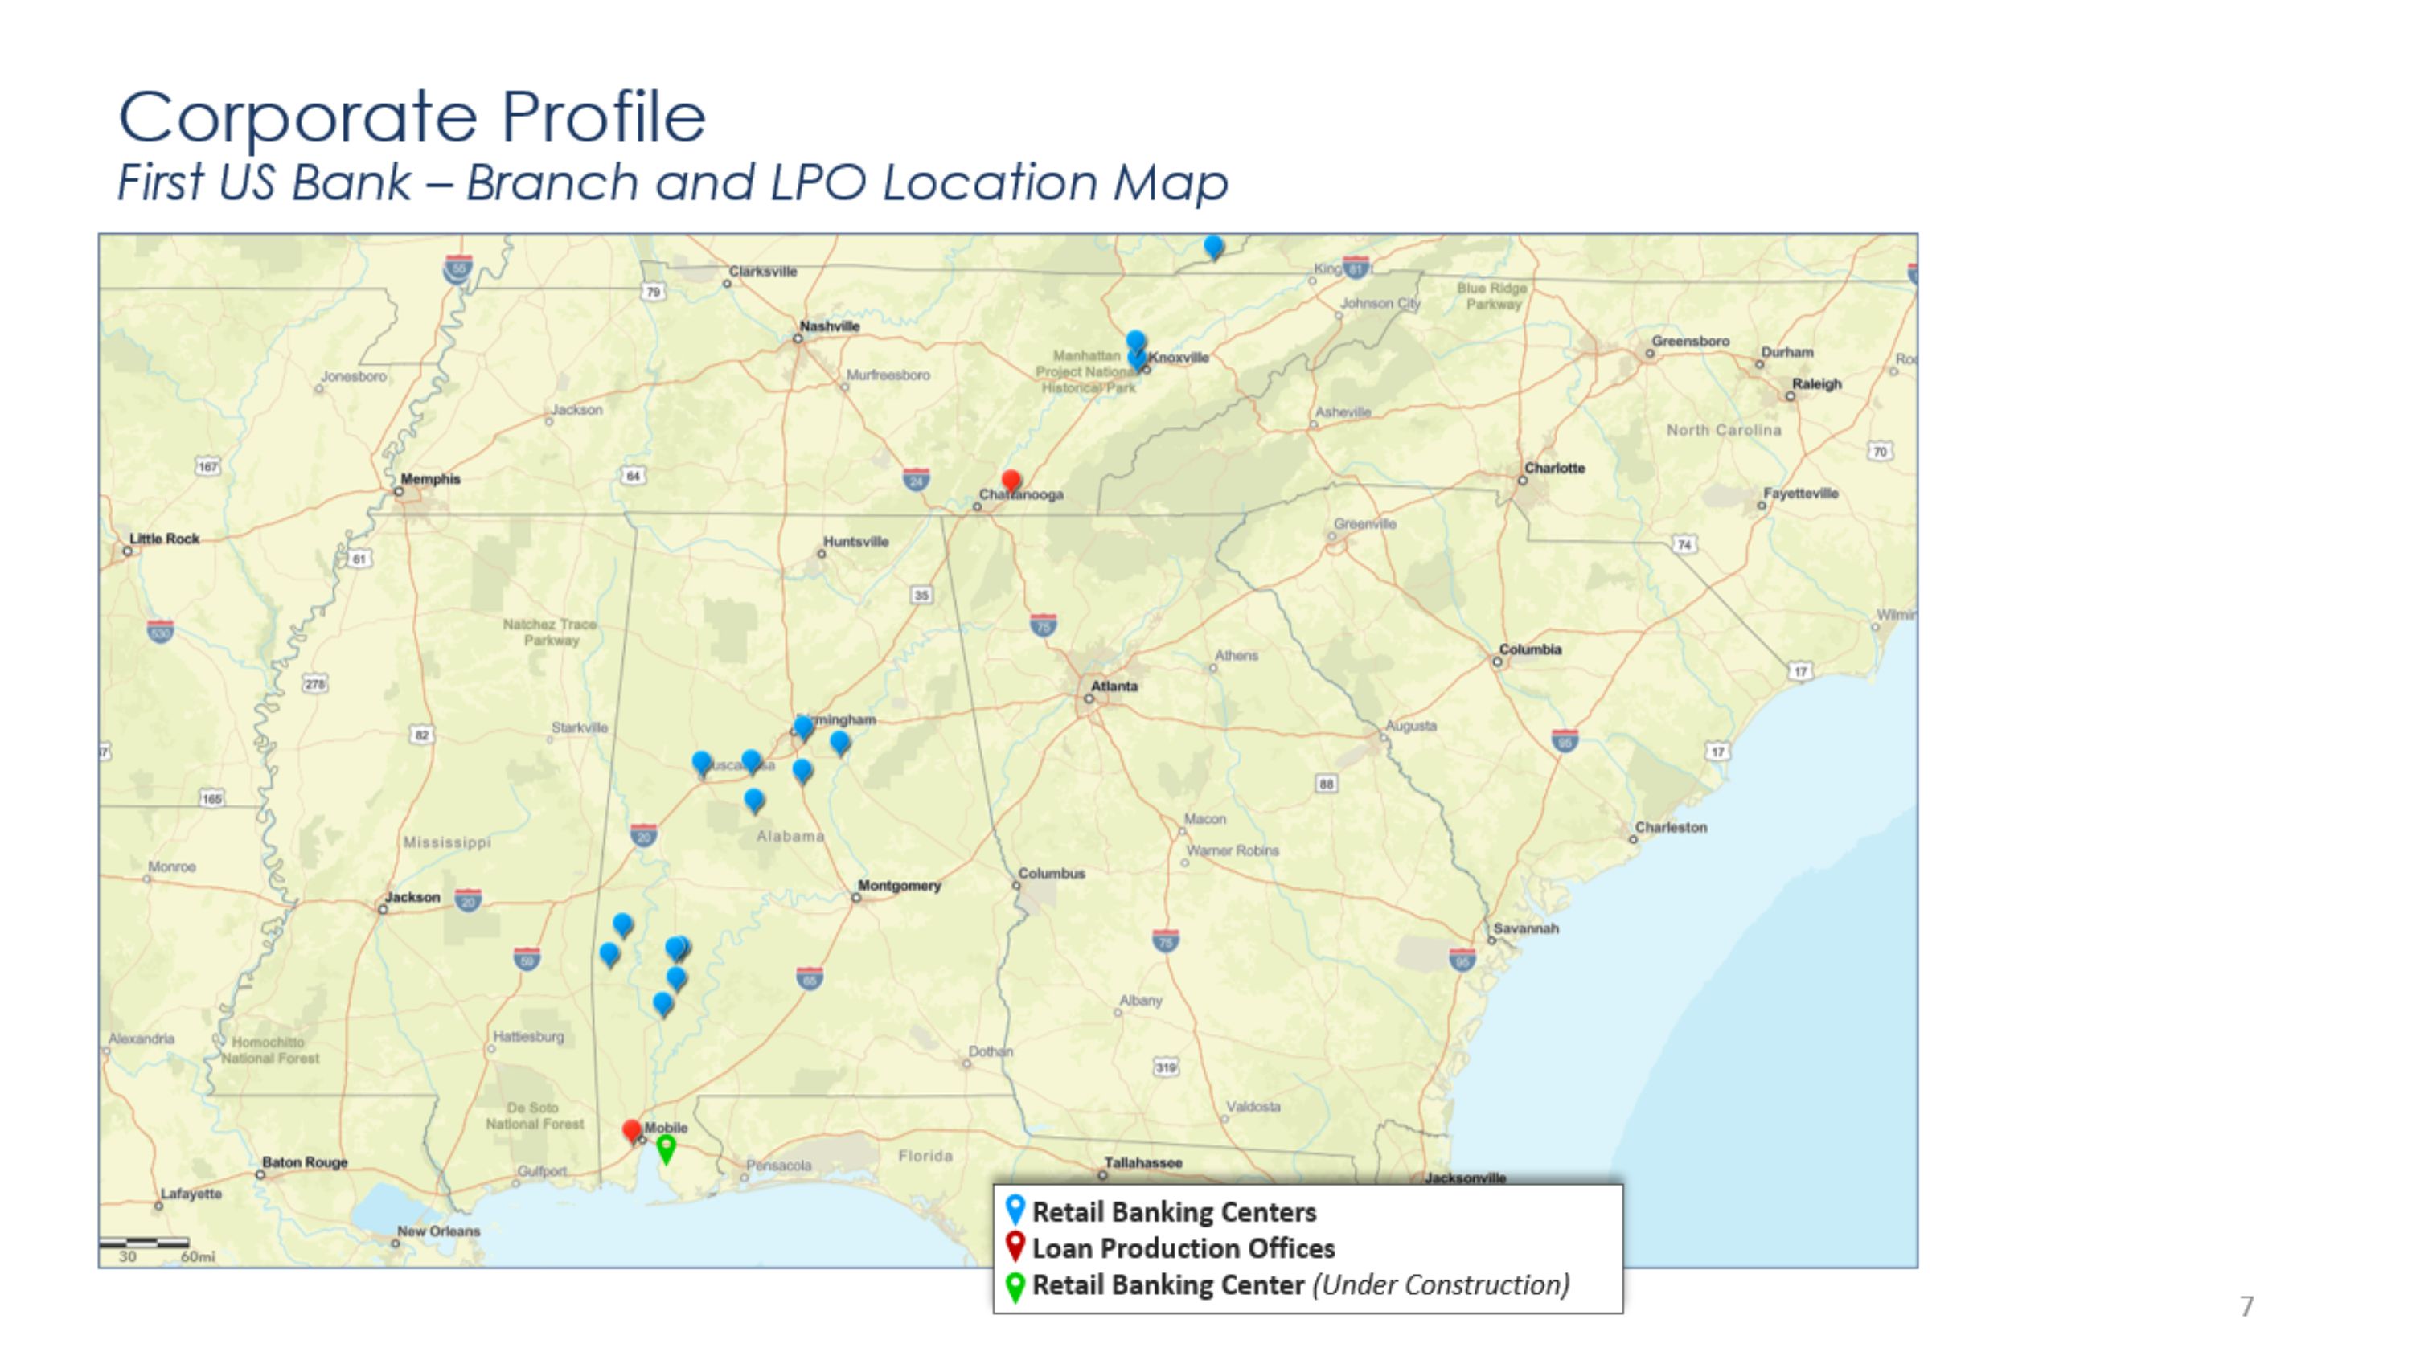The height and width of the screenshot is (1356, 2412).
Task: Click the green under-construction pin near Mobile
Action: pos(666,1147)
